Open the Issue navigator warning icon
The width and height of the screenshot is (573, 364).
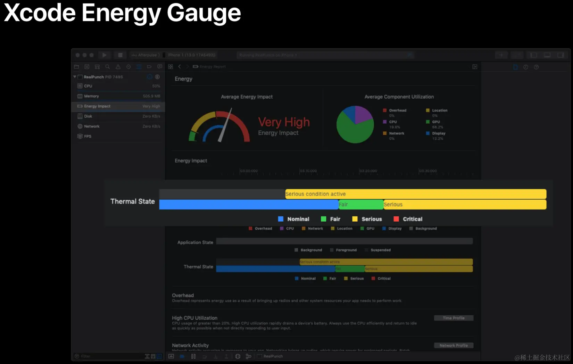pos(118,67)
